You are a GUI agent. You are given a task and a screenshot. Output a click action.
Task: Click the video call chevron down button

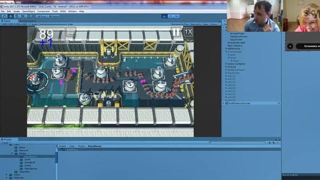(x=290, y=46)
